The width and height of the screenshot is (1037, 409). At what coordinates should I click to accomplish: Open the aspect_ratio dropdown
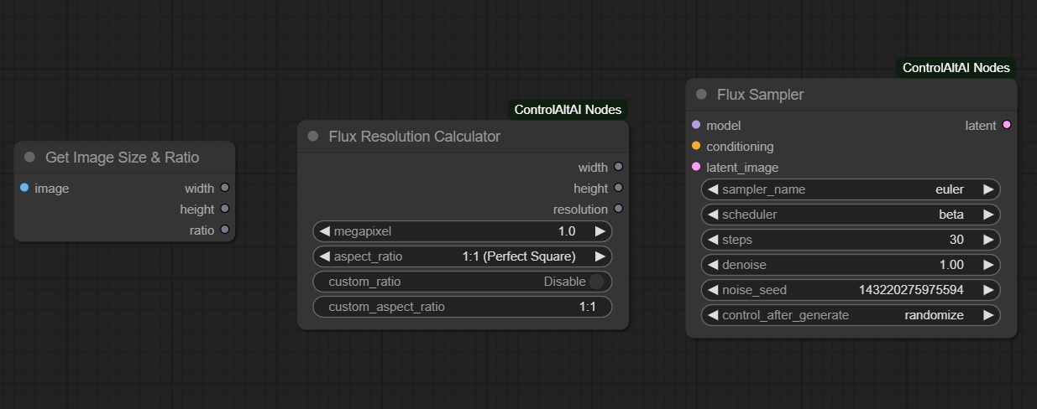pos(462,256)
